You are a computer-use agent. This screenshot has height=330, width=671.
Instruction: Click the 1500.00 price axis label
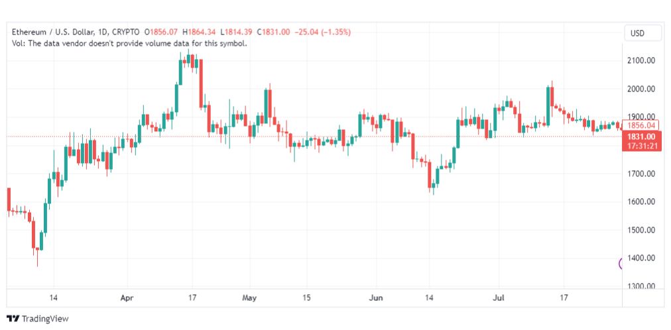640,230
